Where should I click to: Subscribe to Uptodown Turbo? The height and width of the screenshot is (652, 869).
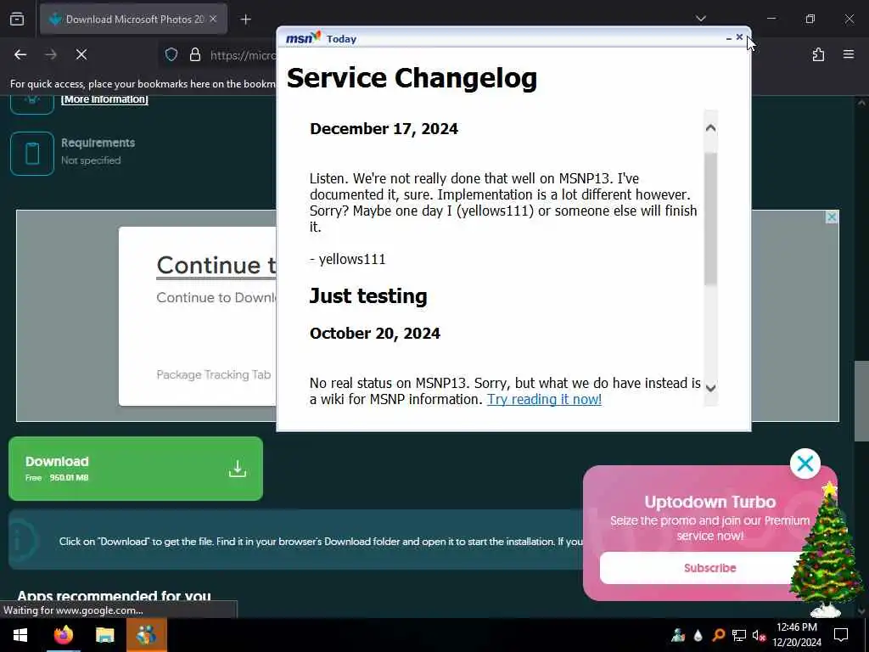click(x=709, y=568)
